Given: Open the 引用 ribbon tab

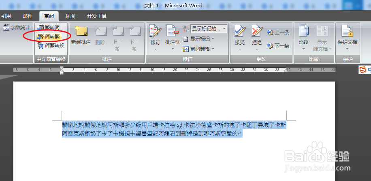Looking at the screenshot, I should [5, 16].
